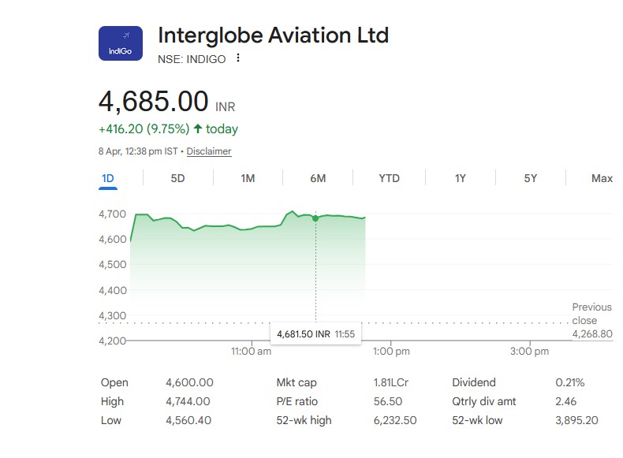This screenshot has width=623, height=458.
Task: Show the 1M price chart
Action: (248, 178)
